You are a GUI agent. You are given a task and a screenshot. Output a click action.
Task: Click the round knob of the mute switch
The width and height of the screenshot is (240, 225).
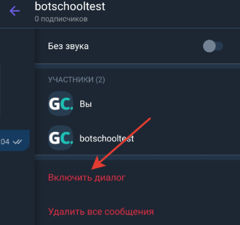pyautogui.click(x=209, y=46)
